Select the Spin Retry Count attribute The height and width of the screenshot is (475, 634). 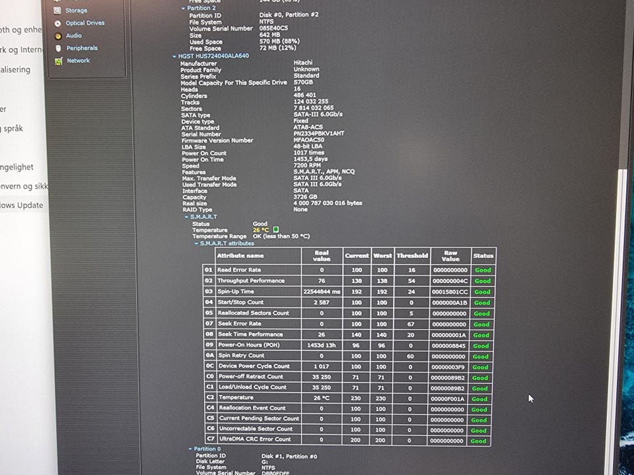(x=242, y=356)
